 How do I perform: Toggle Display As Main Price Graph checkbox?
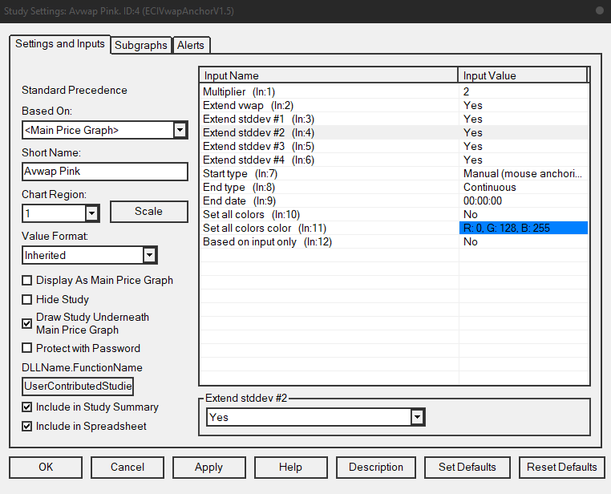pos(27,281)
